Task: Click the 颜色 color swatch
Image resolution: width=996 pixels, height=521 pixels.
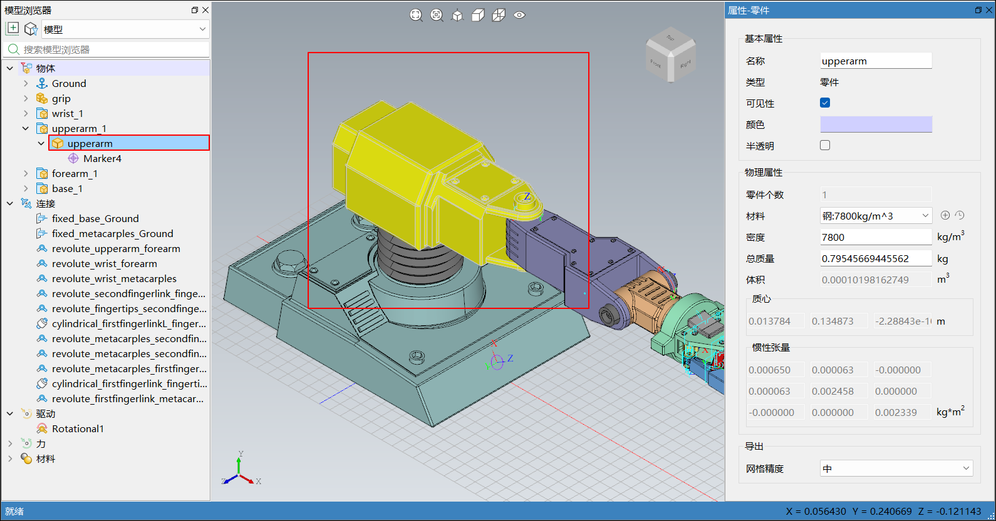Action: click(876, 124)
